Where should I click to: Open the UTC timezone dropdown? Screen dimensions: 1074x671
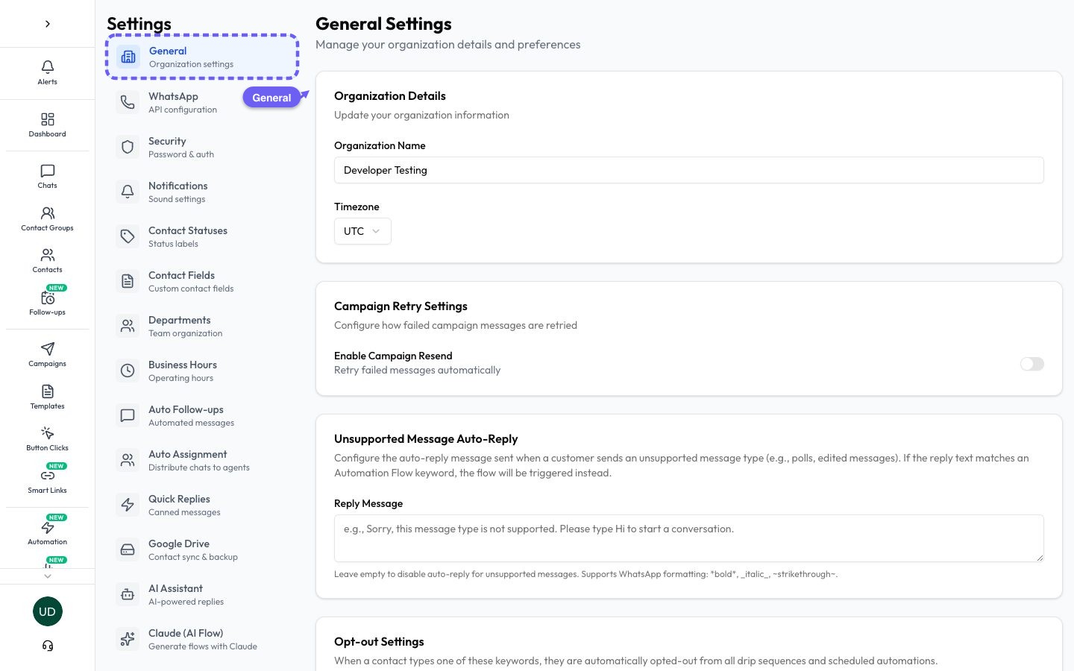coord(362,231)
